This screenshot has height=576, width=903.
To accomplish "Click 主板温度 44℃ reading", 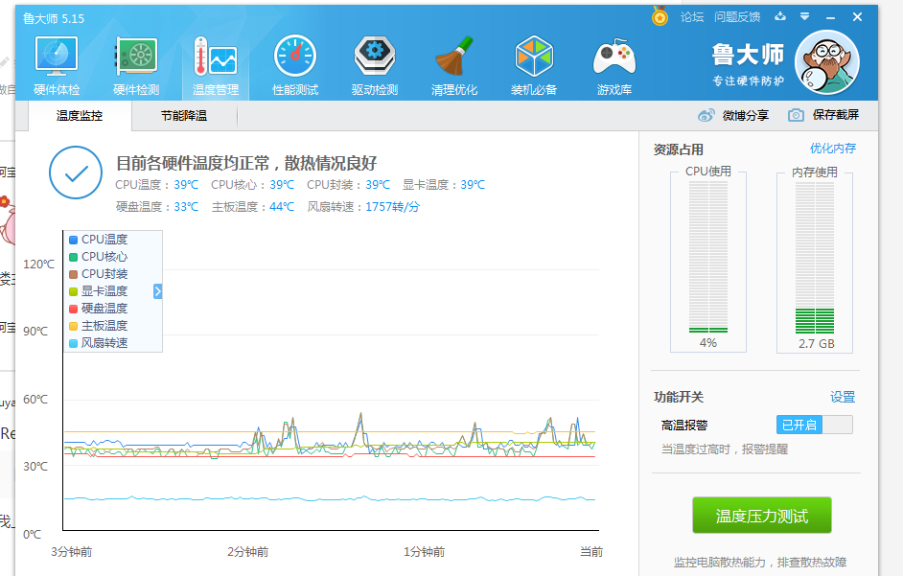I will (x=253, y=206).
